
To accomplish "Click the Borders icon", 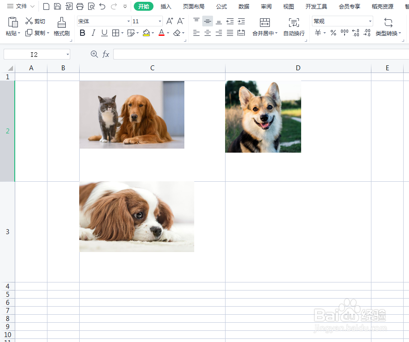I will (x=115, y=33).
